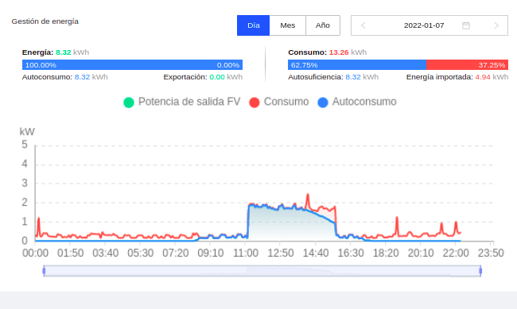This screenshot has width=517, height=309.
Task: Click the left handle of the time range slider
Action: (x=44, y=271)
